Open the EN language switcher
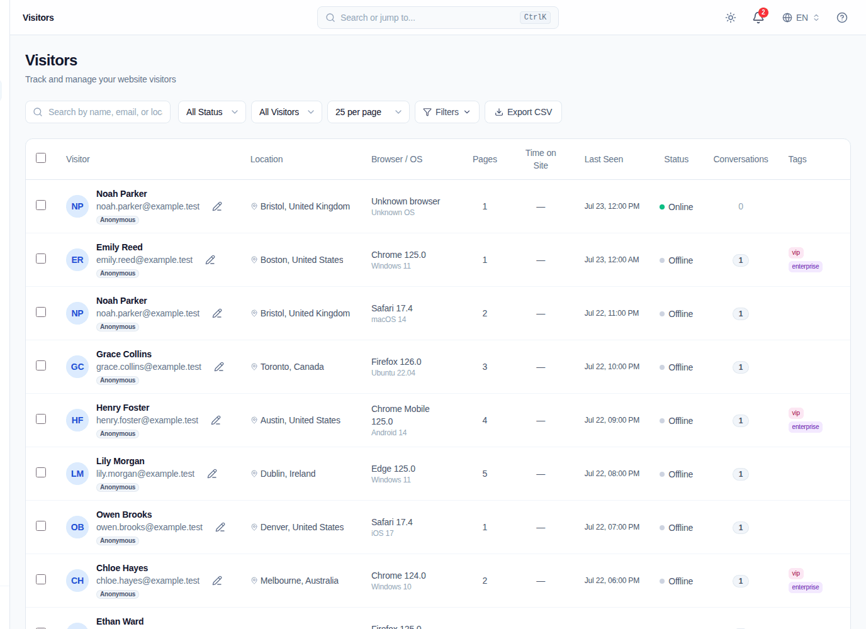The width and height of the screenshot is (866, 629). [801, 18]
